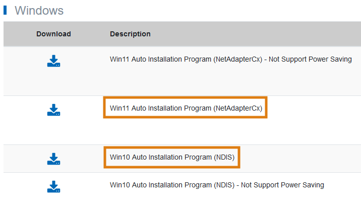Select the orange-boxed Win11 NetAdapterCx description
This screenshot has width=361, height=200.
coord(186,108)
